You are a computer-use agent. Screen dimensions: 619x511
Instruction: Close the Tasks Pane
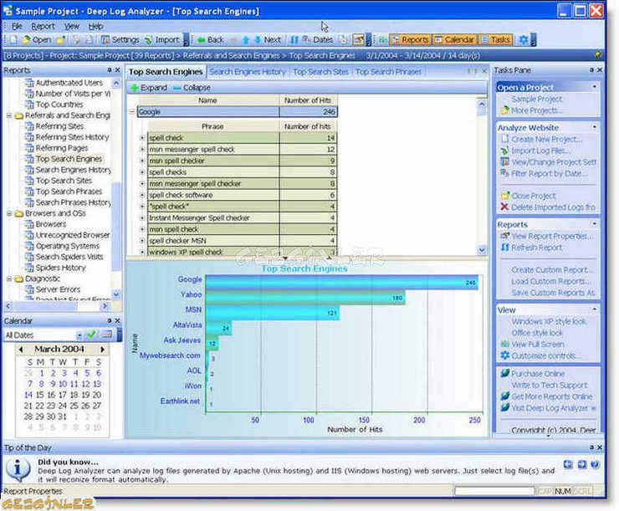point(600,70)
